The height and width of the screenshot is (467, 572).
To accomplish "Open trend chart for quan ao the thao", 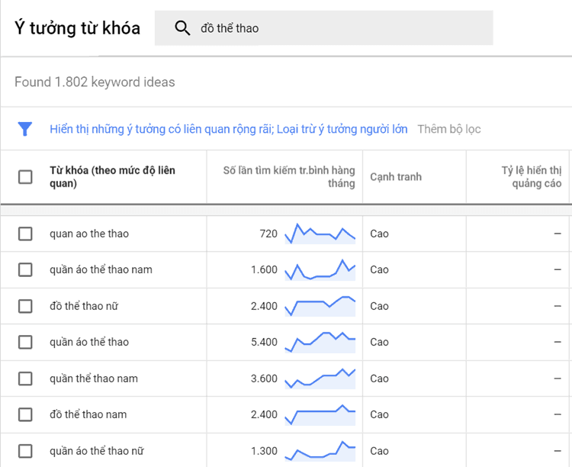I will 320,233.
